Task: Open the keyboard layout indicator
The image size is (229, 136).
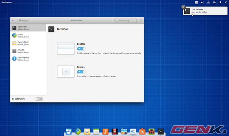Action: click(196, 3)
